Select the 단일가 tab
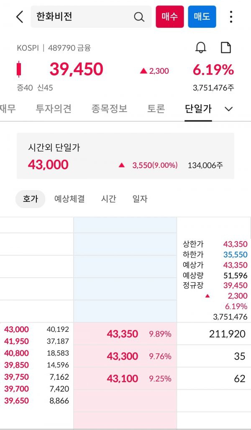The width and height of the screenshot is (251, 430). click(x=198, y=109)
